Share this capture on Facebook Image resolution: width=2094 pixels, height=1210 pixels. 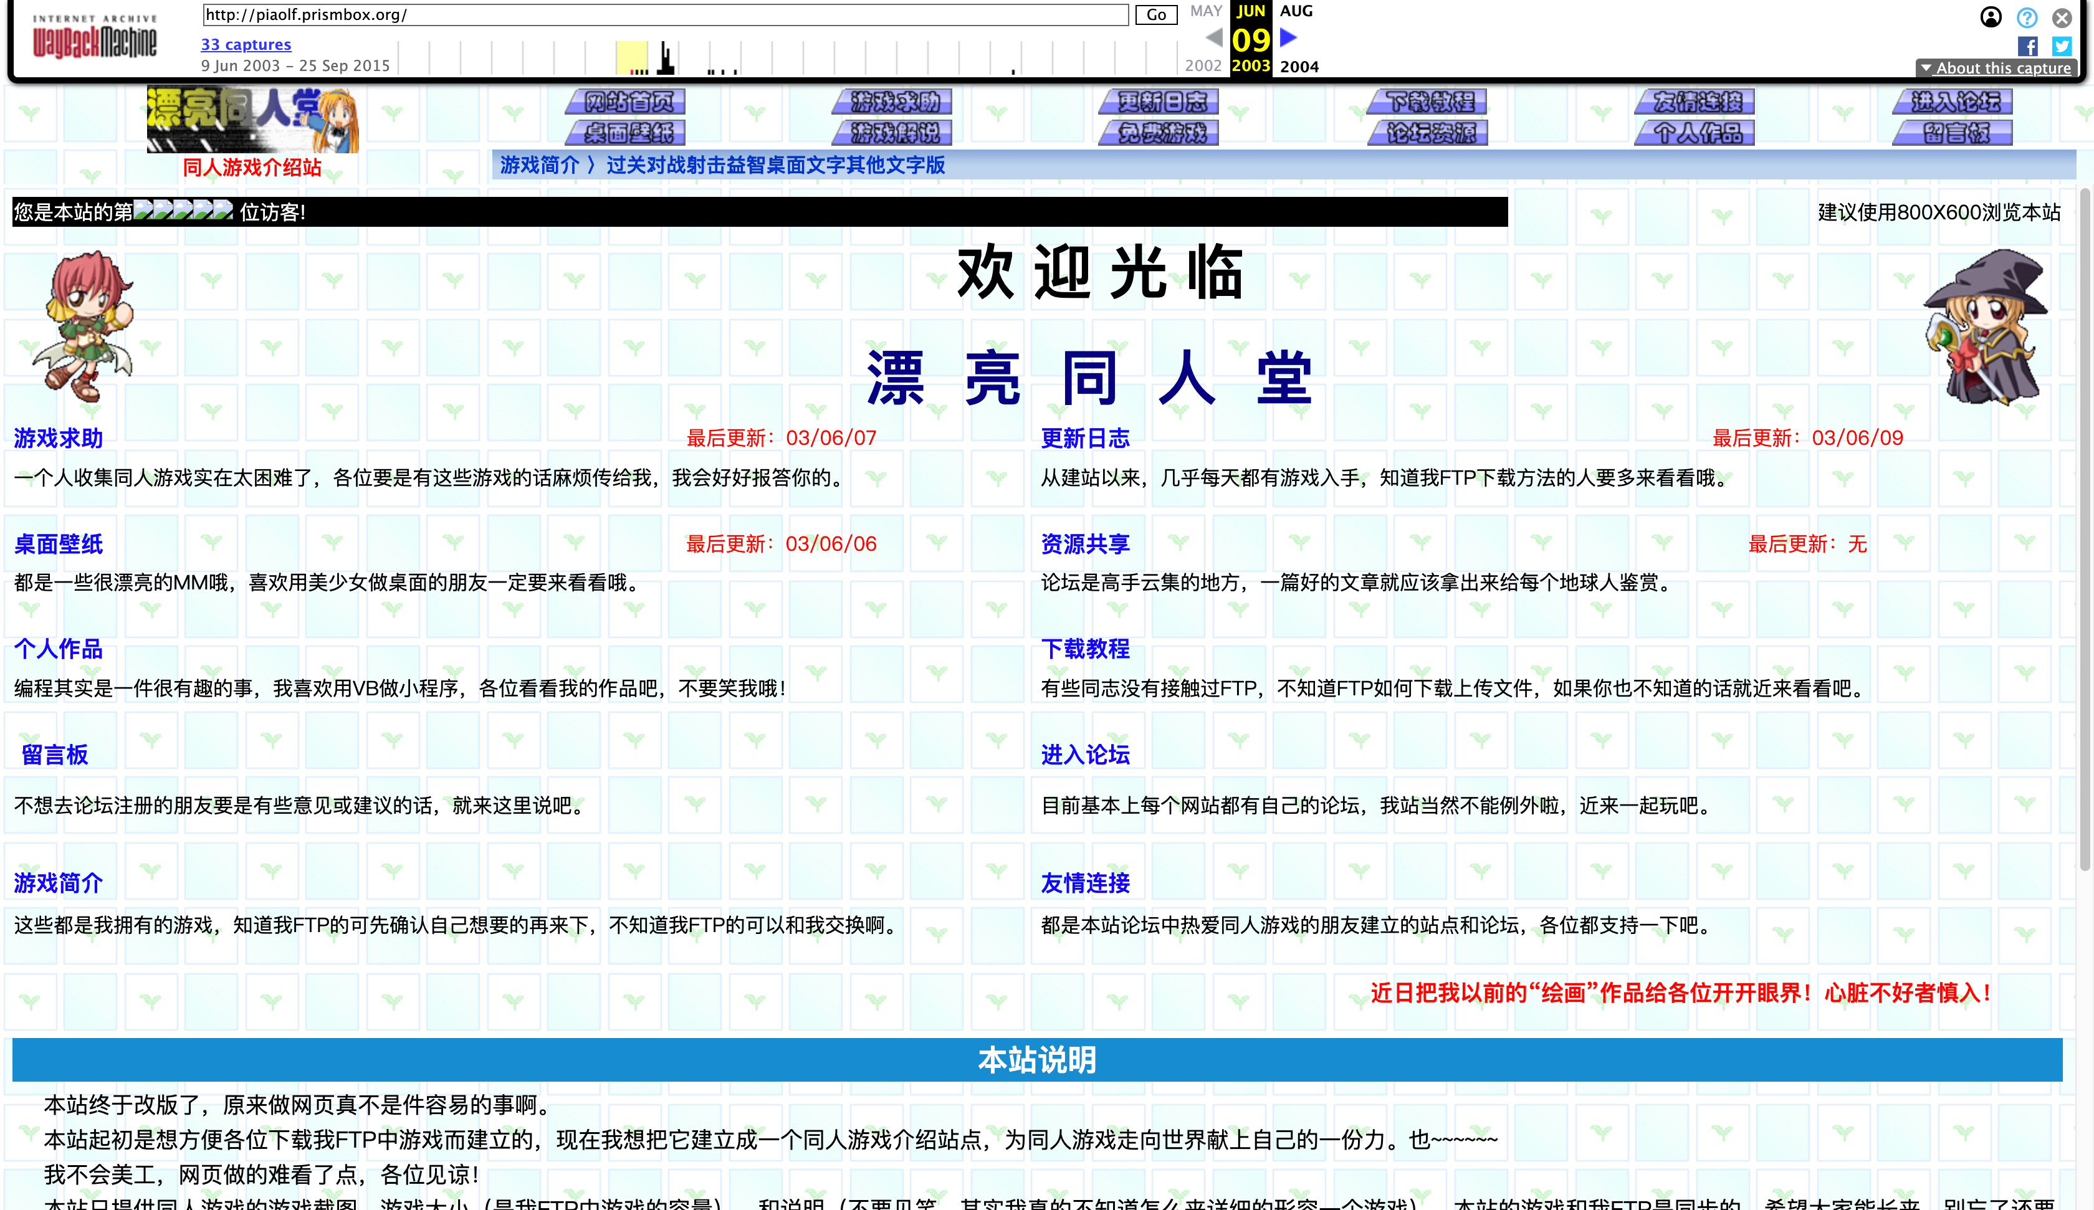(2027, 47)
